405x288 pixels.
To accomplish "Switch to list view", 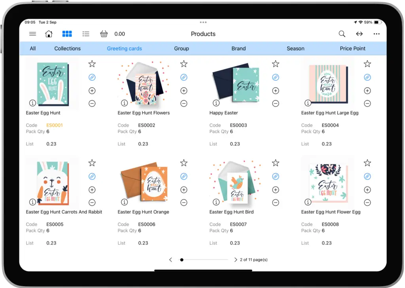I will tap(86, 34).
